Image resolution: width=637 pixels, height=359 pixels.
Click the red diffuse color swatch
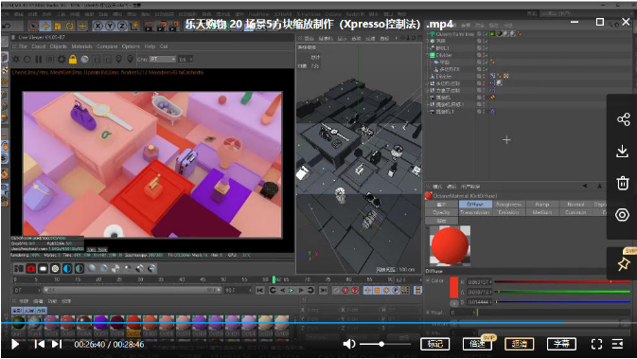click(453, 287)
